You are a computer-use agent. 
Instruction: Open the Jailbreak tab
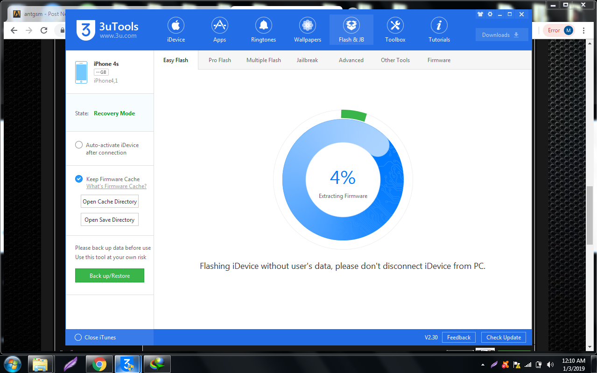coord(307,60)
